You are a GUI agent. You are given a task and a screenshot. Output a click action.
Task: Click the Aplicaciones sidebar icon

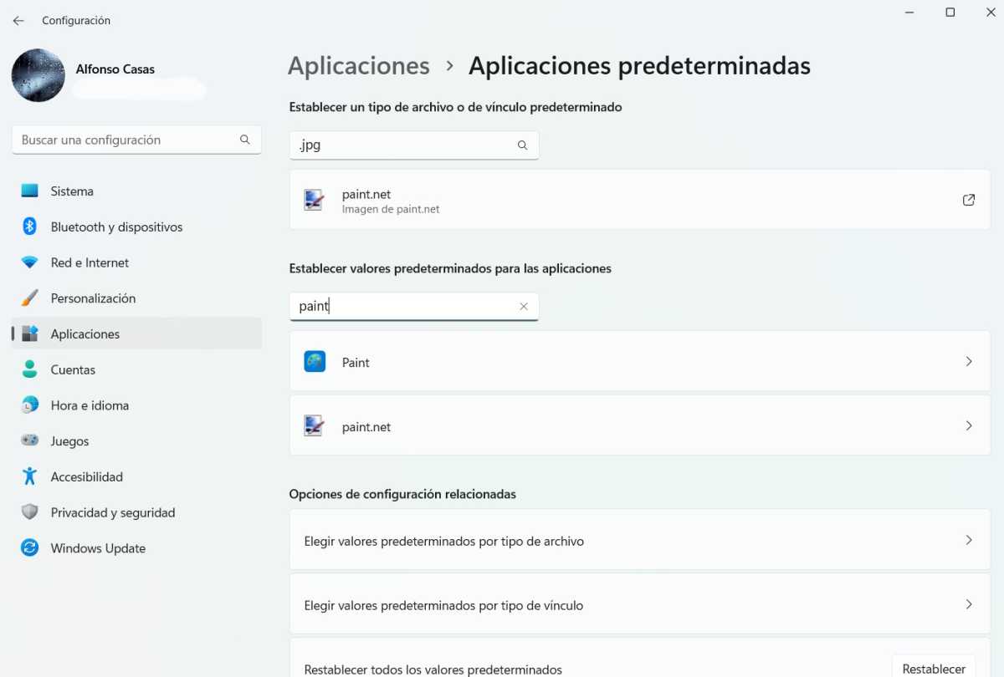[x=30, y=333]
